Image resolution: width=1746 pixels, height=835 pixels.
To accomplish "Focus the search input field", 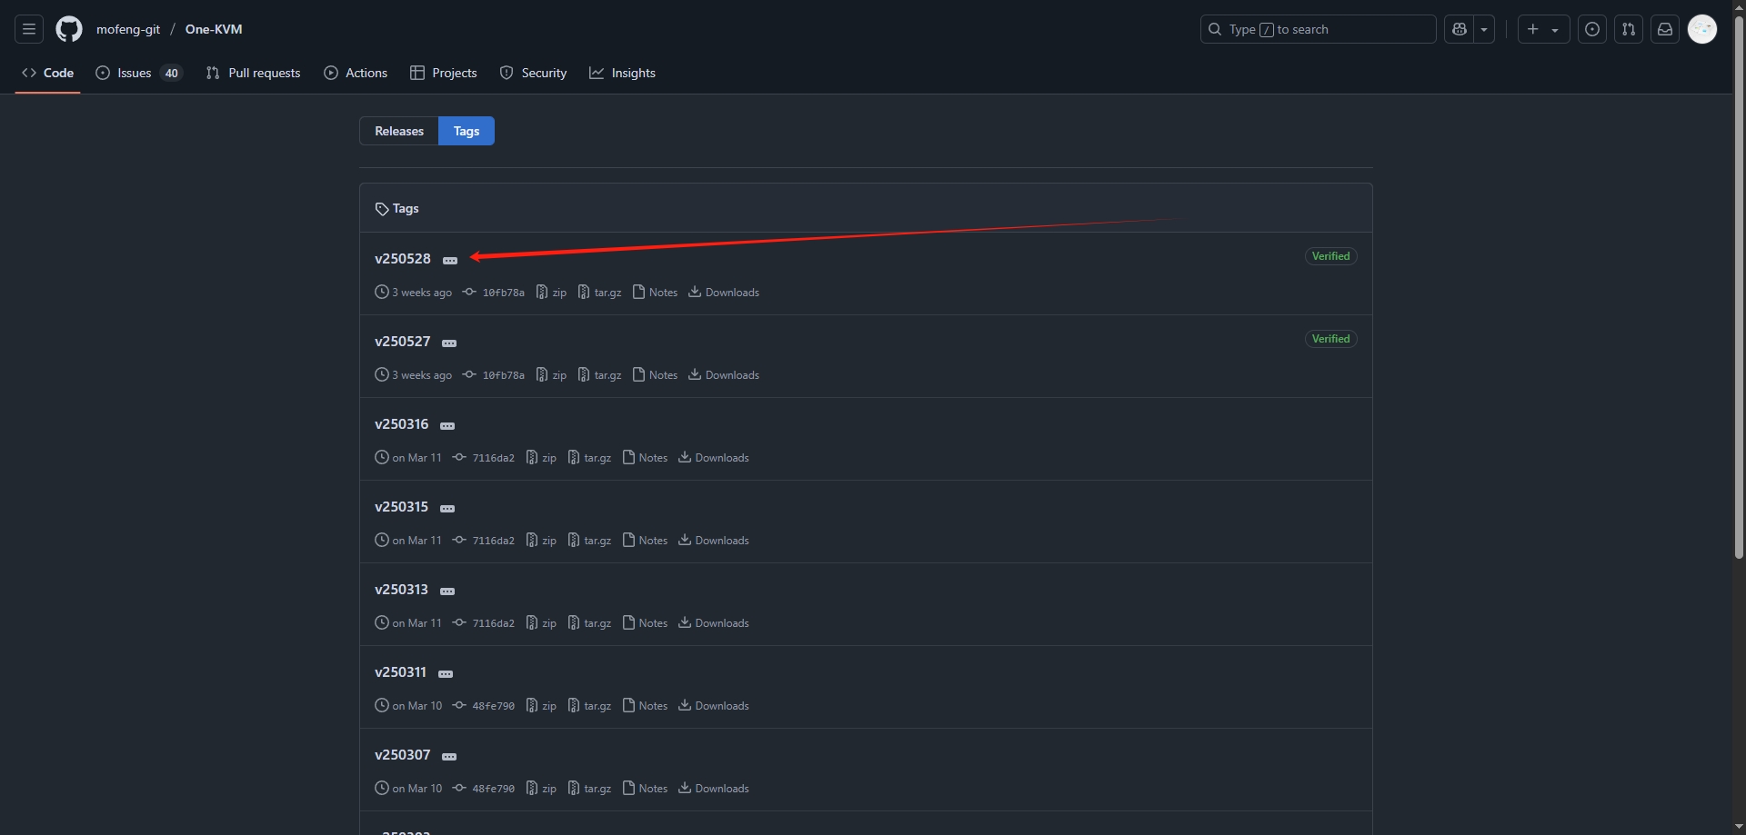I will tap(1318, 29).
